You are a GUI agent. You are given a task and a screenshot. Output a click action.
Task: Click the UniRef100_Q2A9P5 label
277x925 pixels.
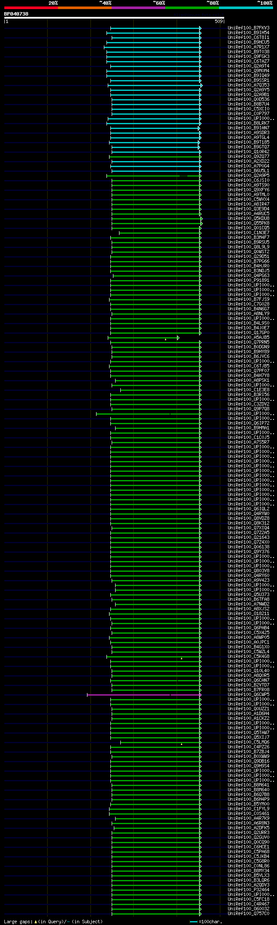248,176
